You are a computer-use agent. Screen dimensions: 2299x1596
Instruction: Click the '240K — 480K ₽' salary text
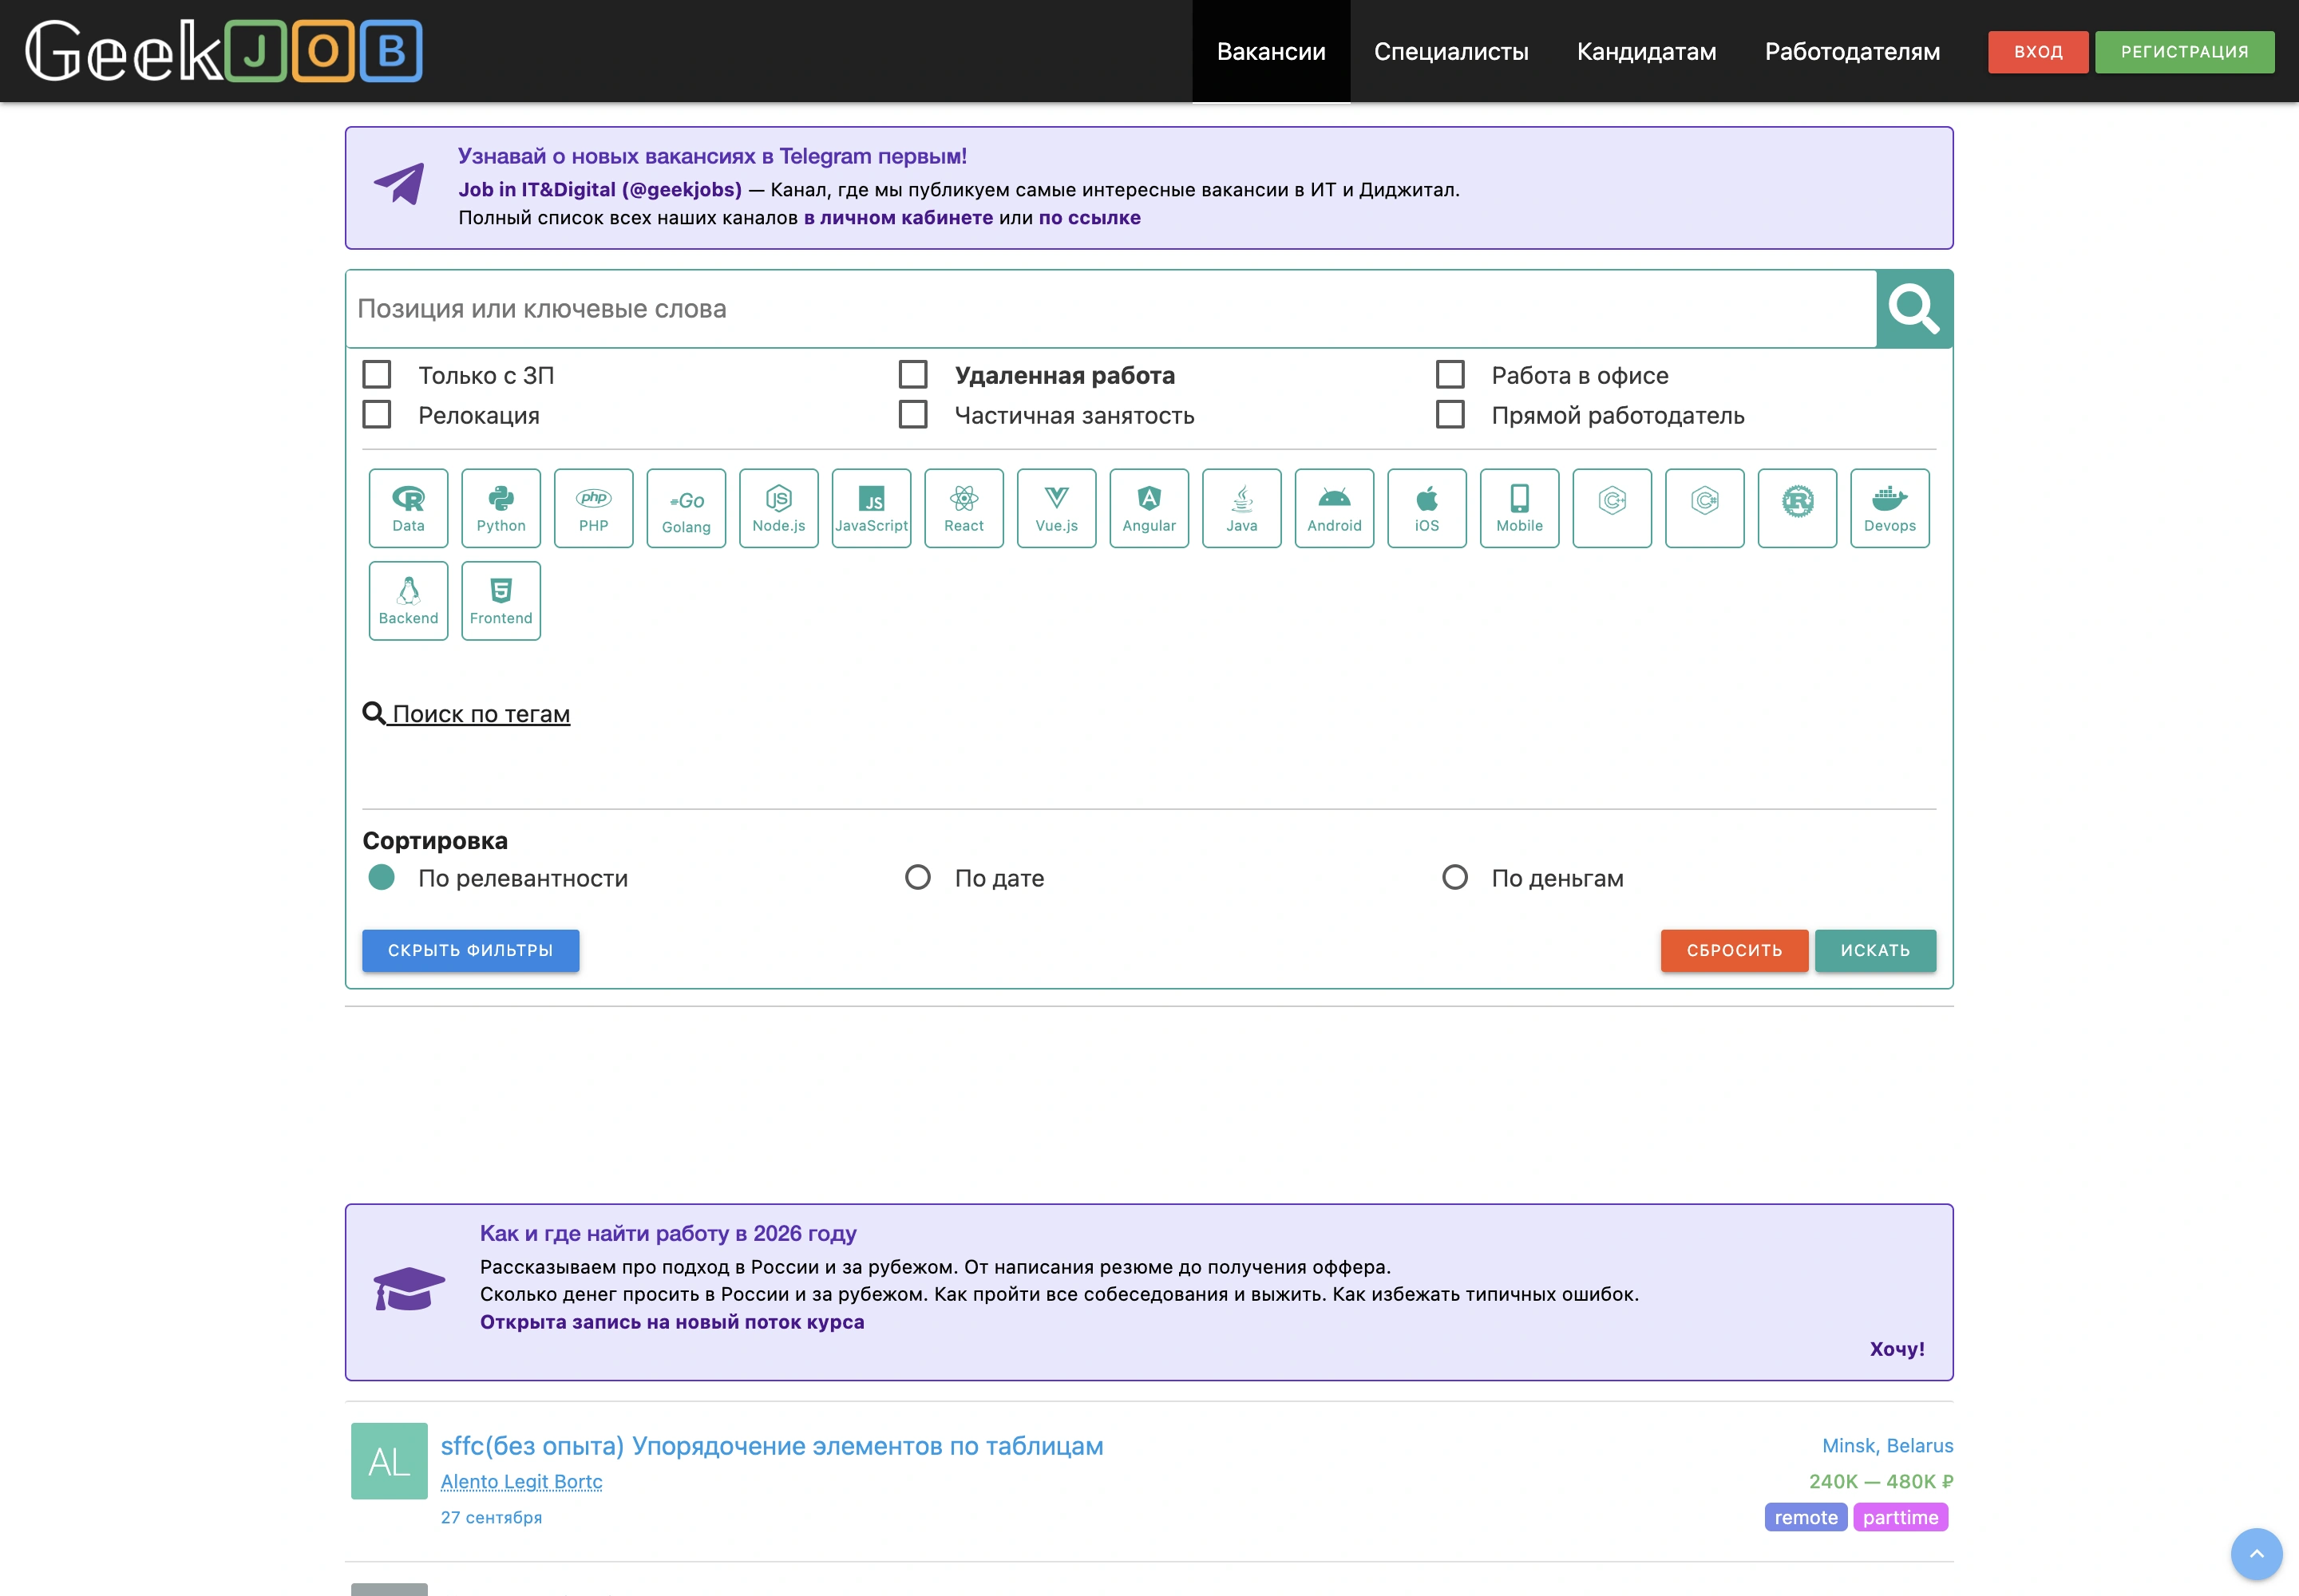point(1881,1481)
